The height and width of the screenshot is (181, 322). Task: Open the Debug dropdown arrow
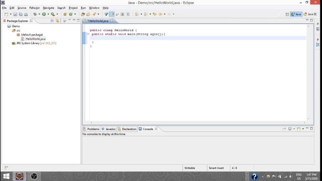click(x=39, y=14)
